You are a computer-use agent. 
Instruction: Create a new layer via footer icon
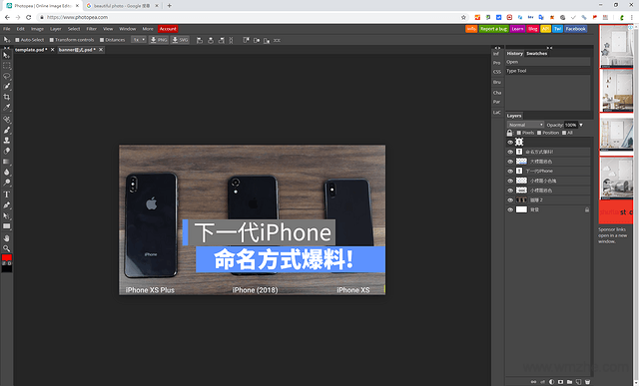pos(578,382)
